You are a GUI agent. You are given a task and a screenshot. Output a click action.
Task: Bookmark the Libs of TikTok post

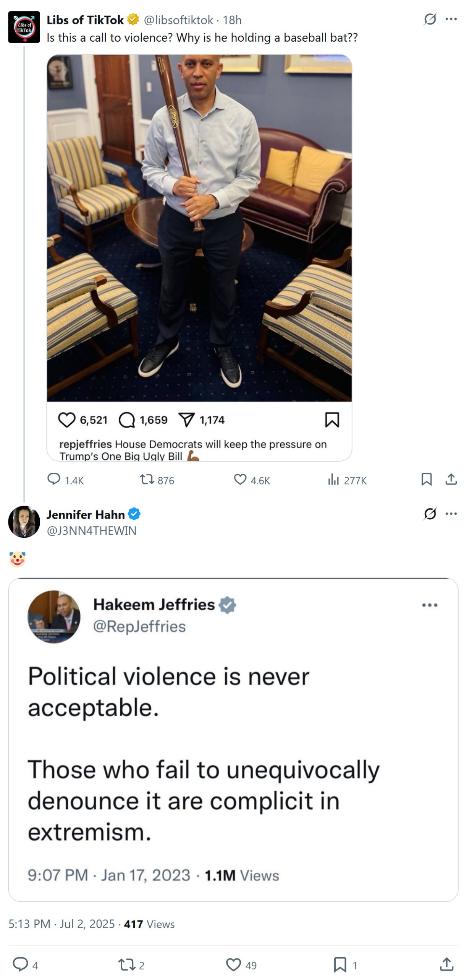426,479
